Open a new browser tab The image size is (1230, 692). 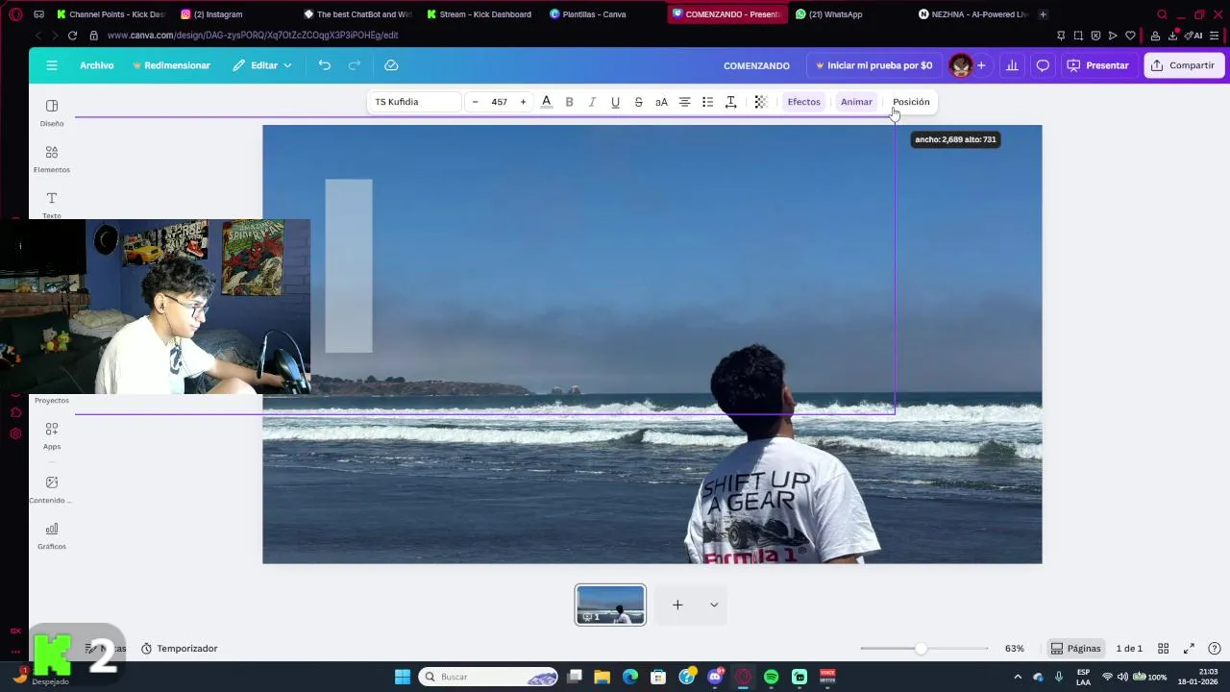[x=1043, y=14]
